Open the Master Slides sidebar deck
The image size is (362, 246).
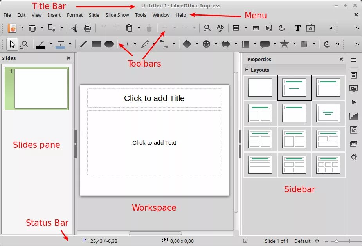click(x=354, y=116)
